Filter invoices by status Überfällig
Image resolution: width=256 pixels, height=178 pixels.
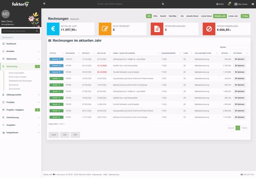(x=172, y=16)
